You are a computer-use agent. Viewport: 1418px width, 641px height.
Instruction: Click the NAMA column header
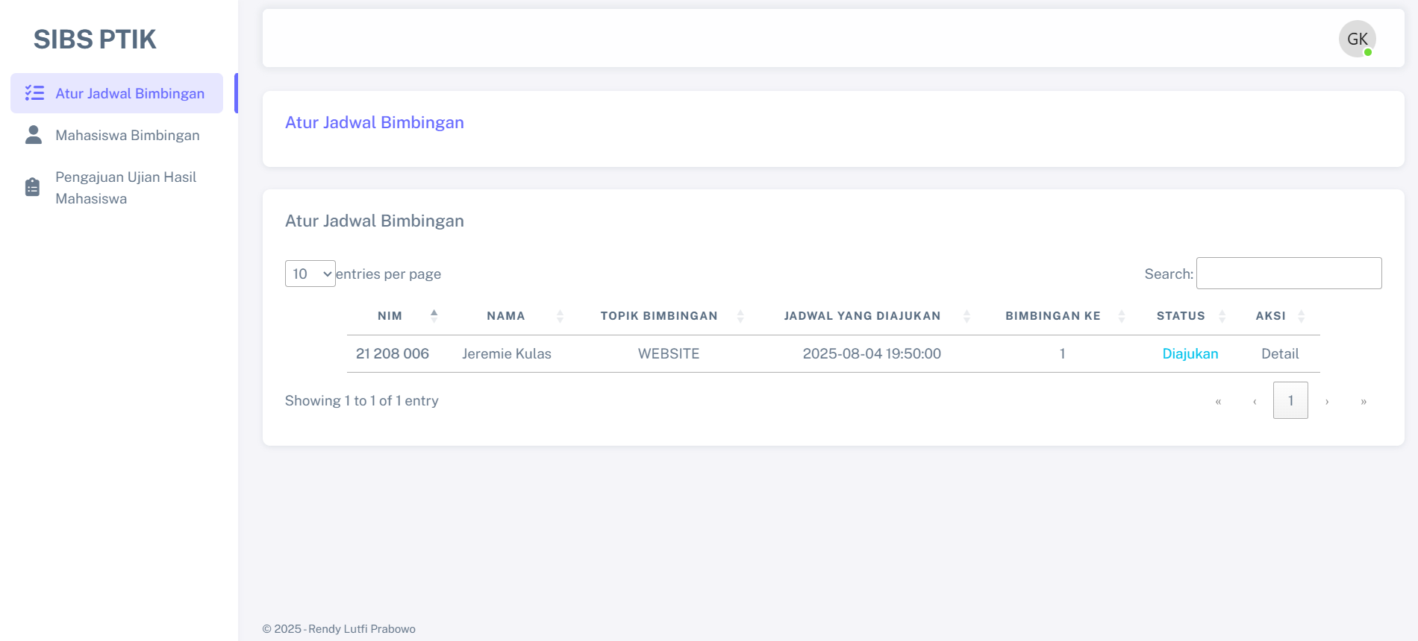tap(506, 316)
